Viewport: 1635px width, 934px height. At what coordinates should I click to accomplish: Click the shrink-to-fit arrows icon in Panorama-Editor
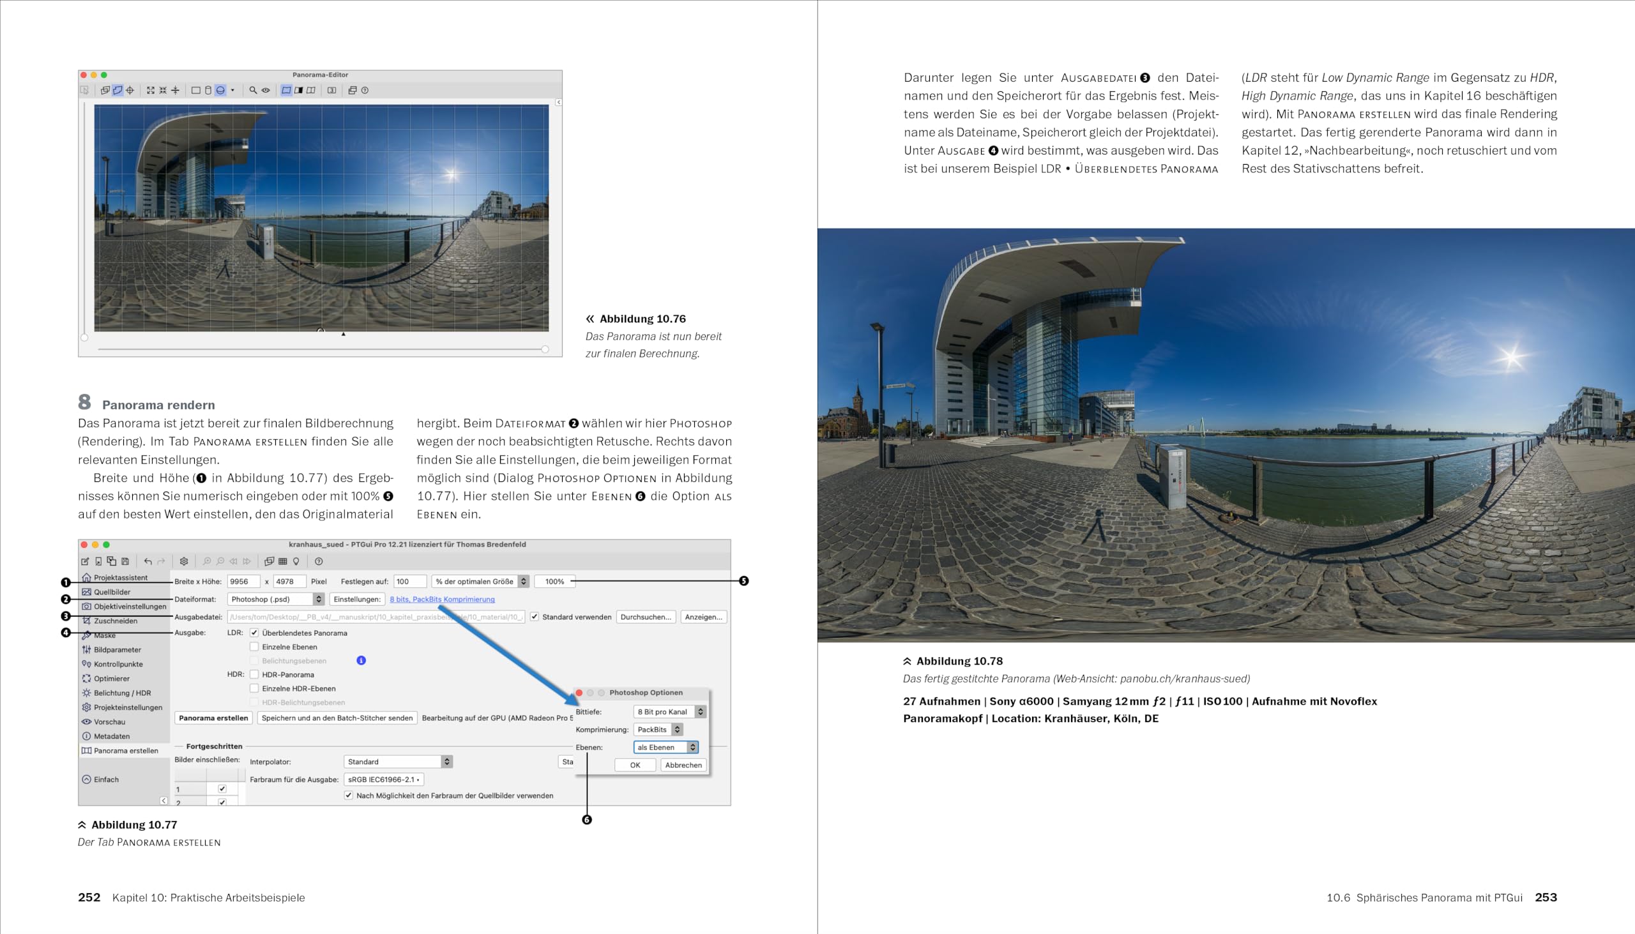[162, 91]
